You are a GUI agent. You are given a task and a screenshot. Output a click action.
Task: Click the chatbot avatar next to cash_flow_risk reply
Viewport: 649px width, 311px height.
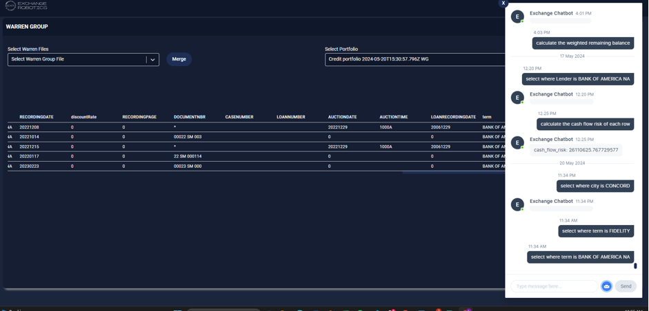(x=517, y=143)
